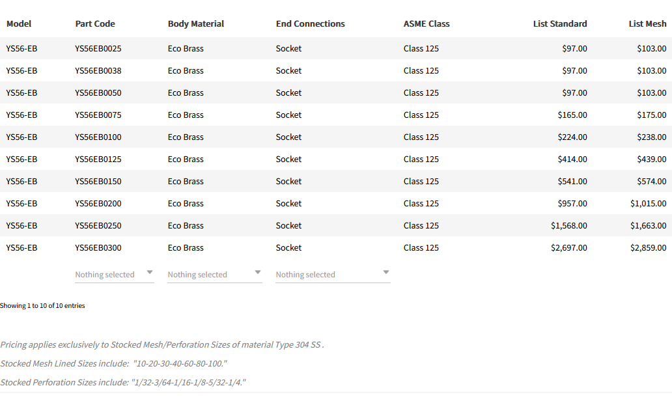Select part code YS56EB0025 cell

point(98,49)
